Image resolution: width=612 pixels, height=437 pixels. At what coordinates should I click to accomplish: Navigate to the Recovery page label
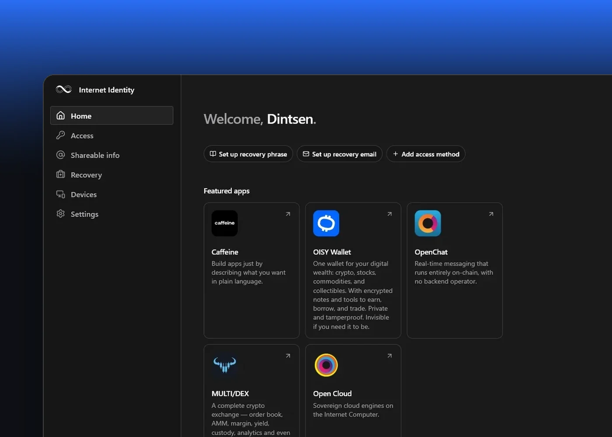pyautogui.click(x=87, y=175)
